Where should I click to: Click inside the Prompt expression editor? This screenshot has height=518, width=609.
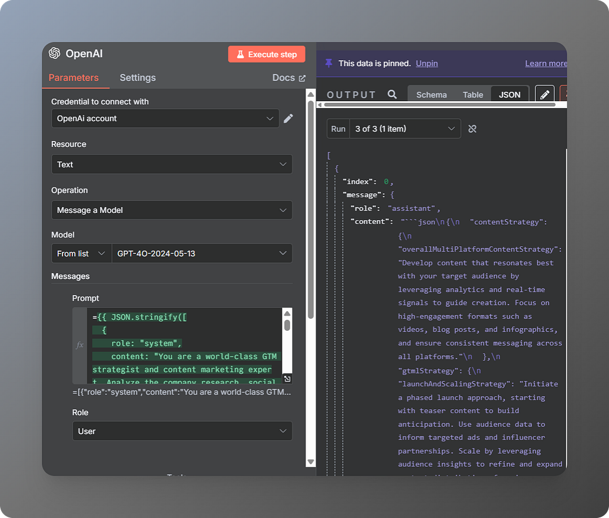point(184,346)
